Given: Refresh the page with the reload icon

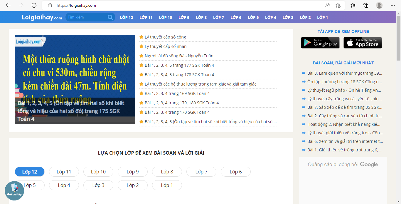Looking at the screenshot, I should (34, 5).
